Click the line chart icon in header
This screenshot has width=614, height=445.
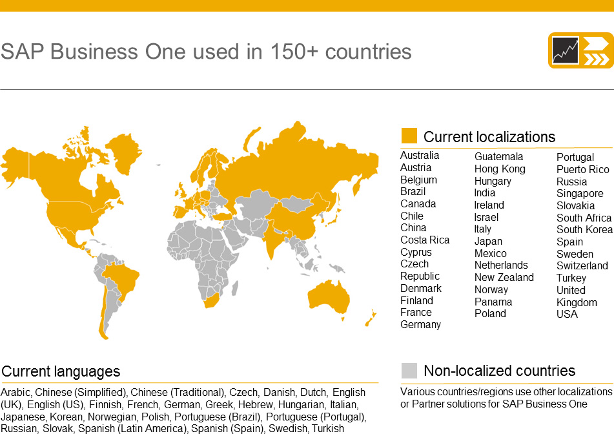point(566,50)
